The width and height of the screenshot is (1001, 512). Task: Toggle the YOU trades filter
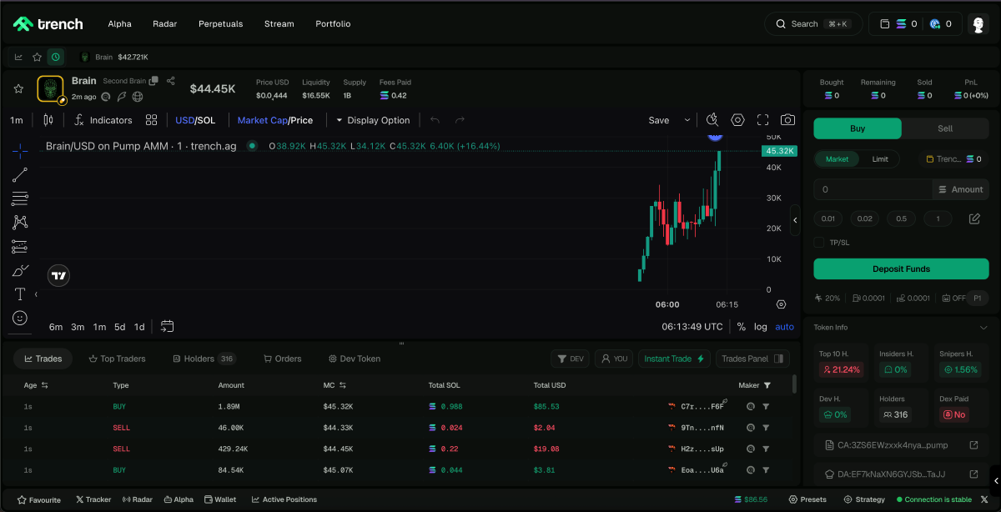(614, 359)
